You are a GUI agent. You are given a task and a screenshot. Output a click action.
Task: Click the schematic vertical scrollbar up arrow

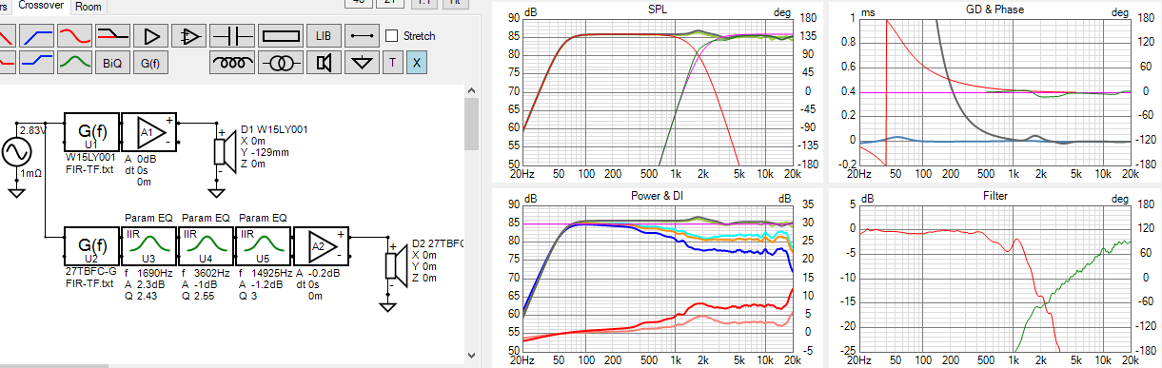[471, 89]
